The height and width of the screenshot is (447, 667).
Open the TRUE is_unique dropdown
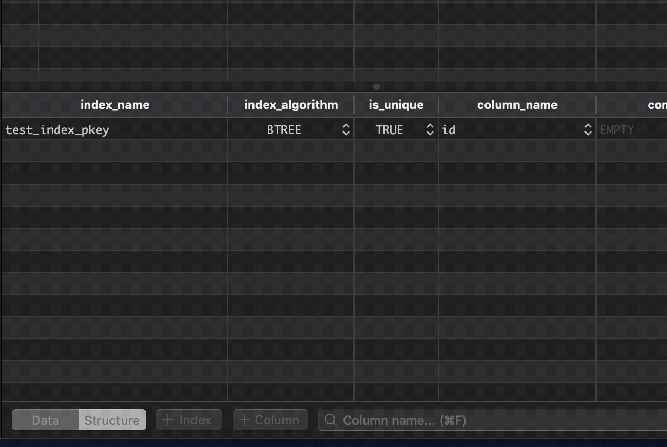pyautogui.click(x=430, y=130)
